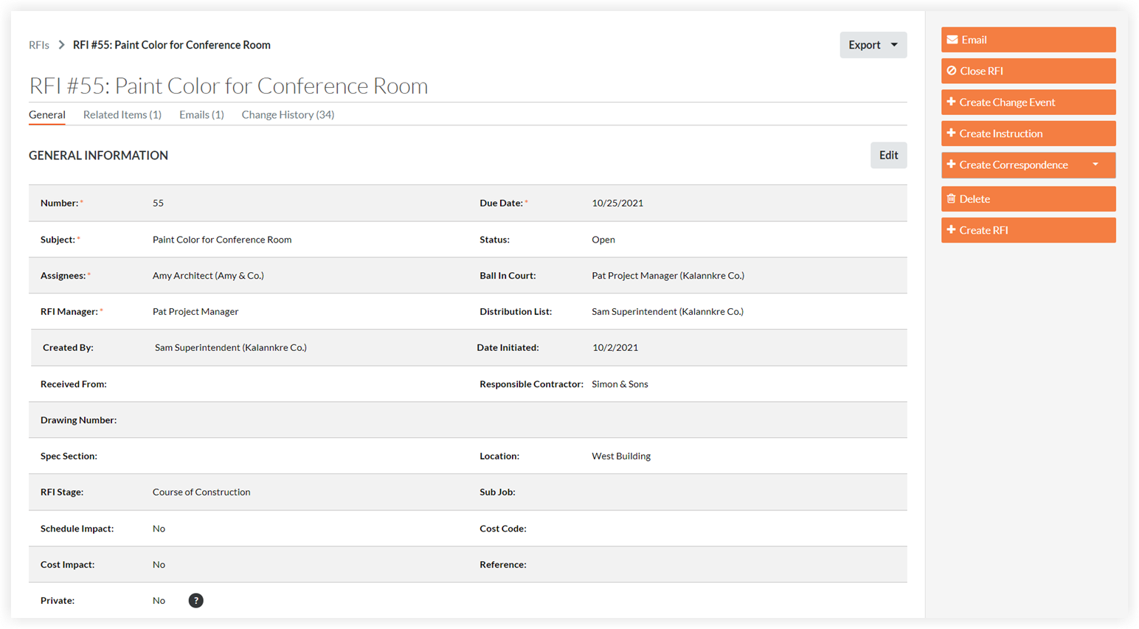Switch to the Related Items tab

[x=122, y=115]
